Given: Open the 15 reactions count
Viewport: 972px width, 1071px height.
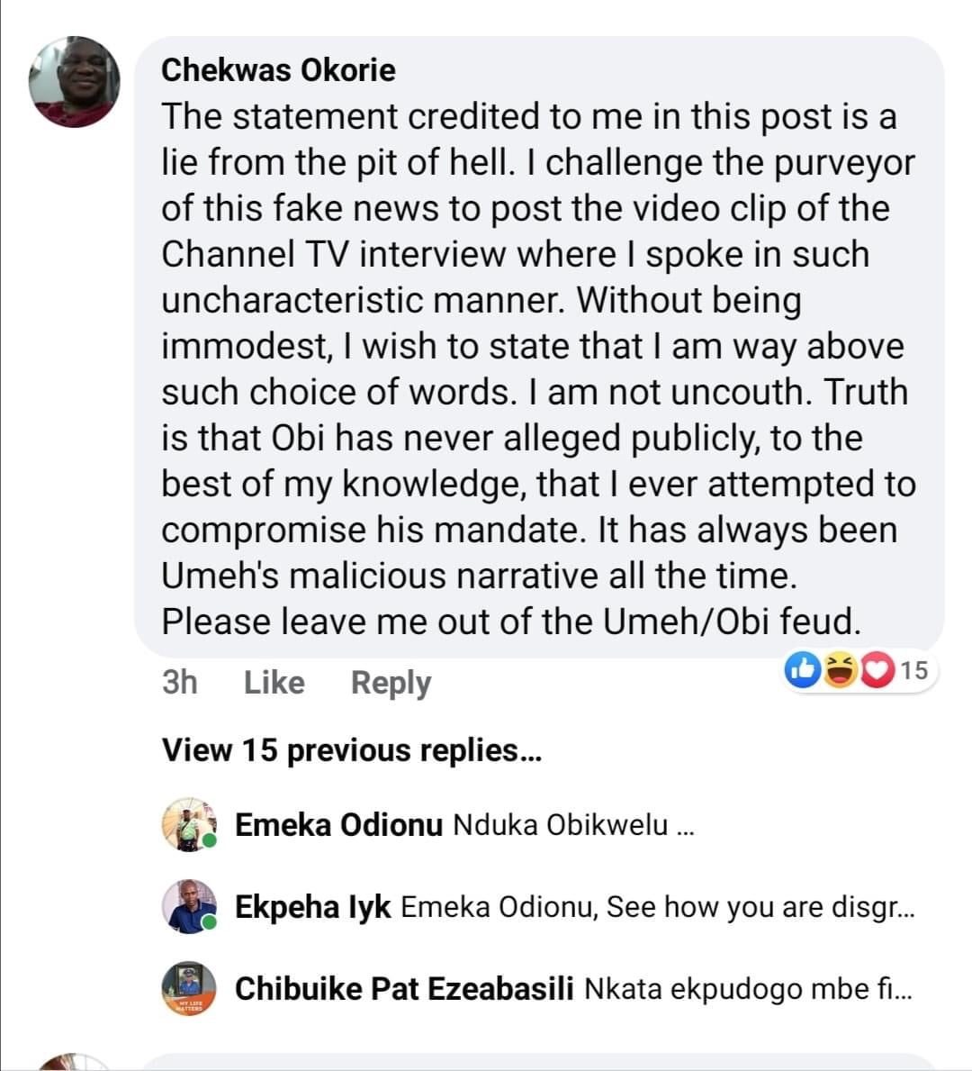Looking at the screenshot, I should pyautogui.click(x=913, y=669).
